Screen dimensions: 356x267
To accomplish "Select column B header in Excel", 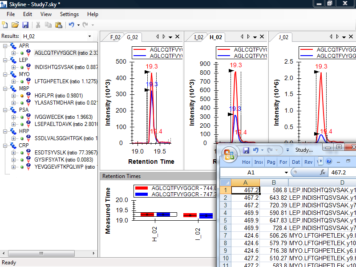I will (274, 182).
